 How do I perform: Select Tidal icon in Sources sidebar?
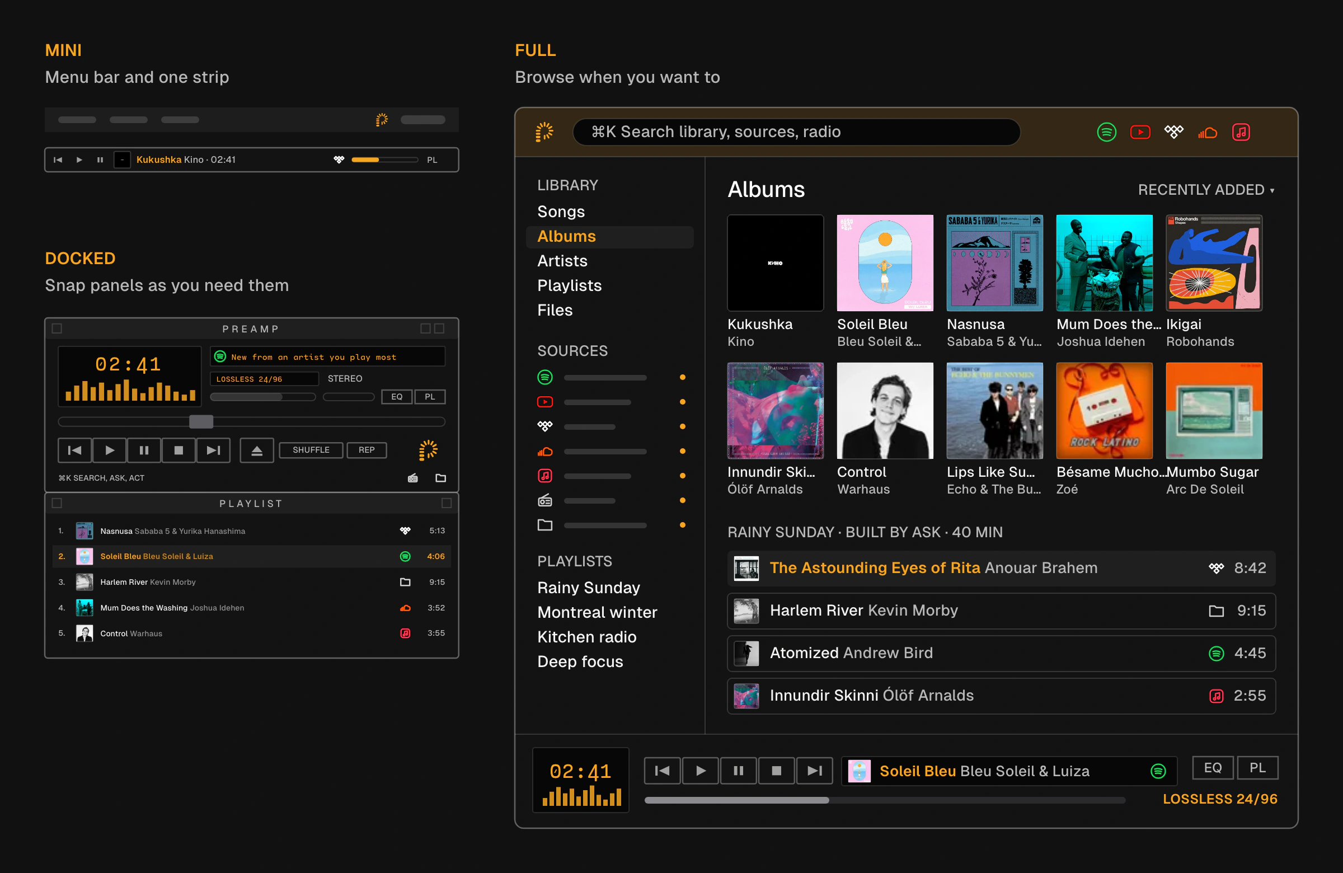coord(544,426)
